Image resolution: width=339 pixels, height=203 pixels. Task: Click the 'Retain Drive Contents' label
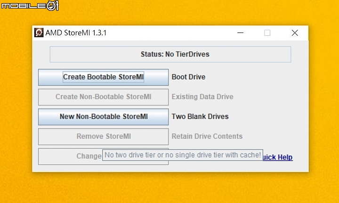point(207,136)
